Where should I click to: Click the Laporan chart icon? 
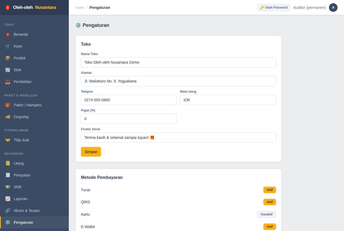8,199
